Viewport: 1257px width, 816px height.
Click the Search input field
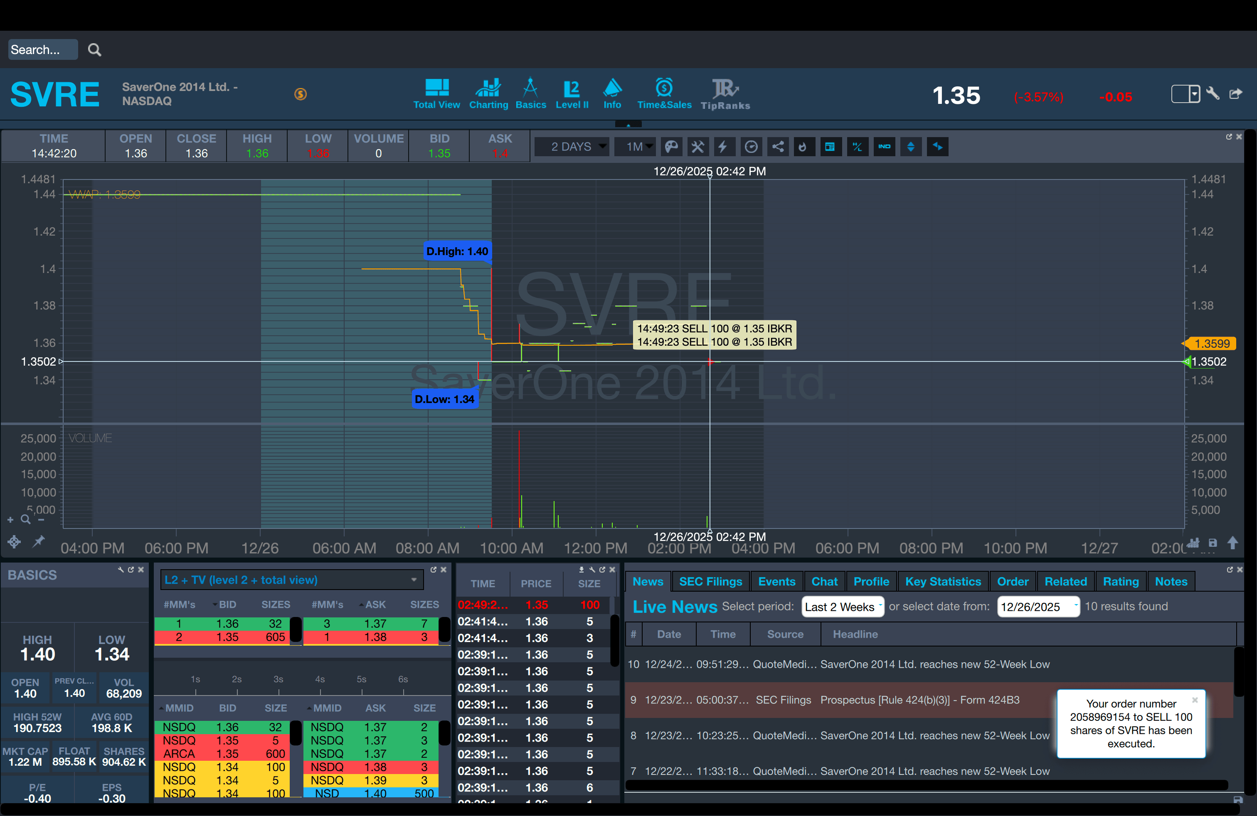[42, 49]
